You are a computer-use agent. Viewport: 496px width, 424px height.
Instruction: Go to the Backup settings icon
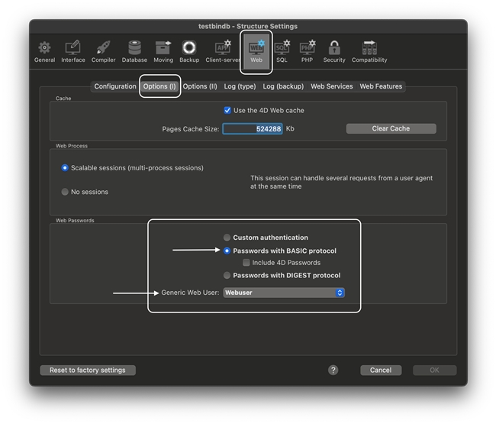click(x=189, y=51)
